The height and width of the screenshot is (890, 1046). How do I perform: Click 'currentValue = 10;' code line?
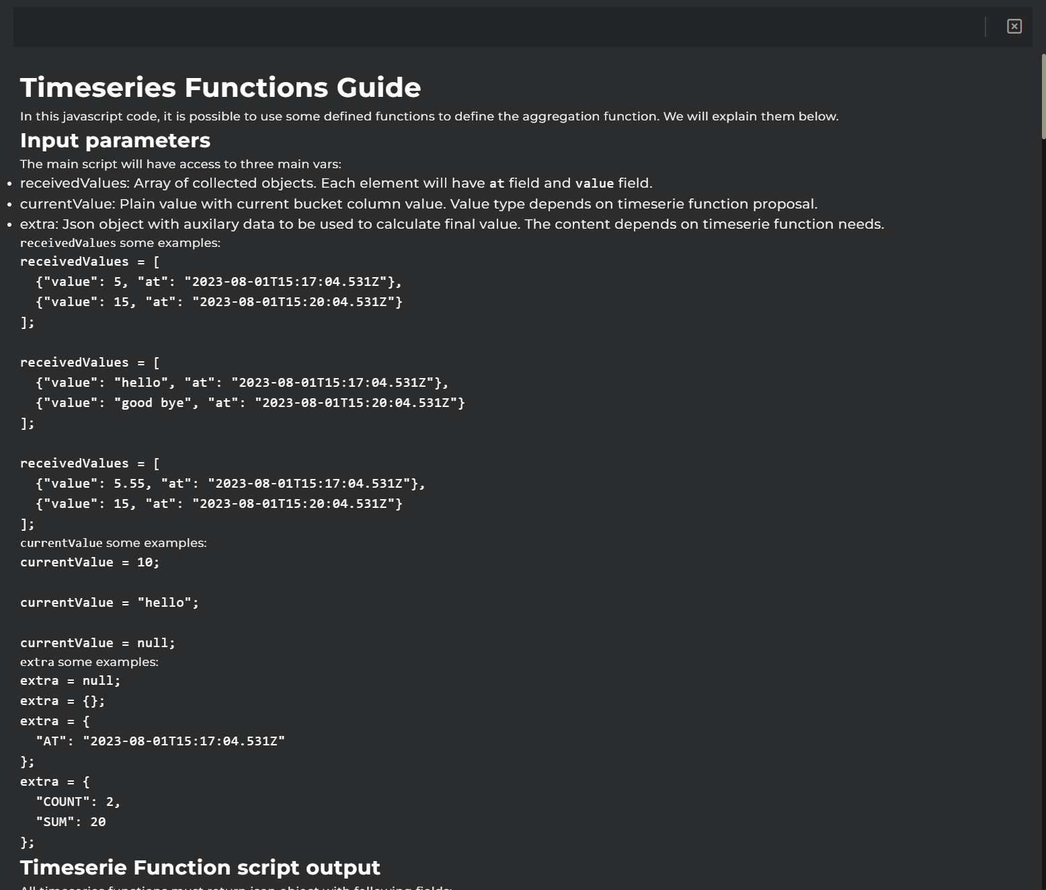coord(90,562)
